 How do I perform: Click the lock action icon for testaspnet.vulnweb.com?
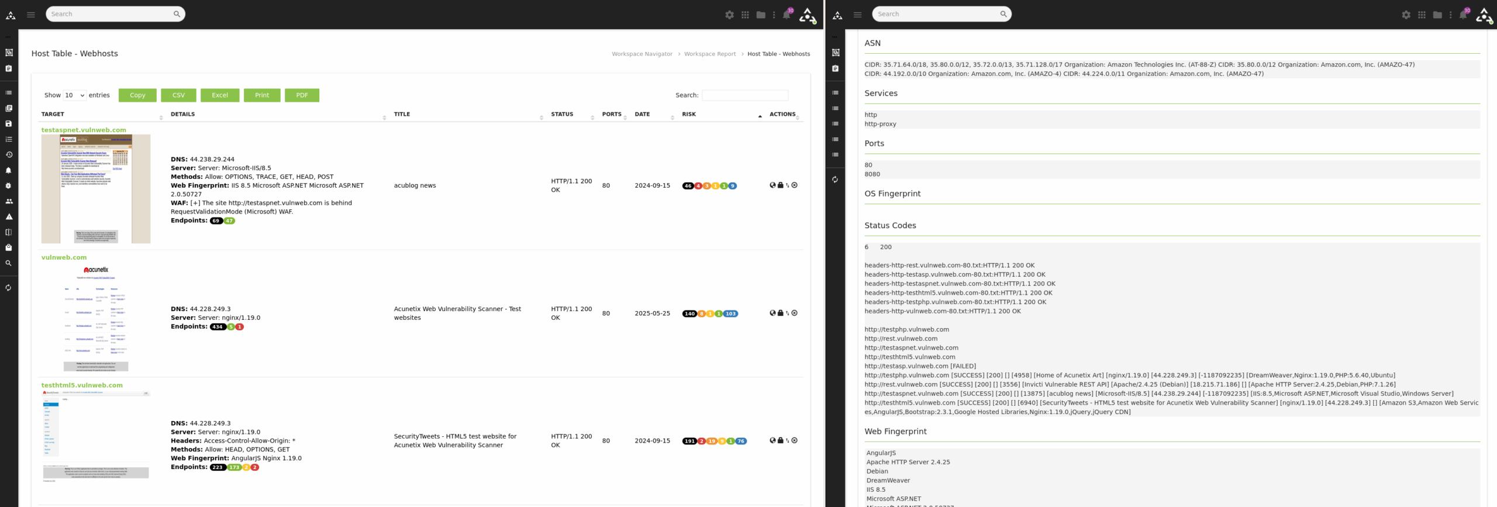[780, 185]
